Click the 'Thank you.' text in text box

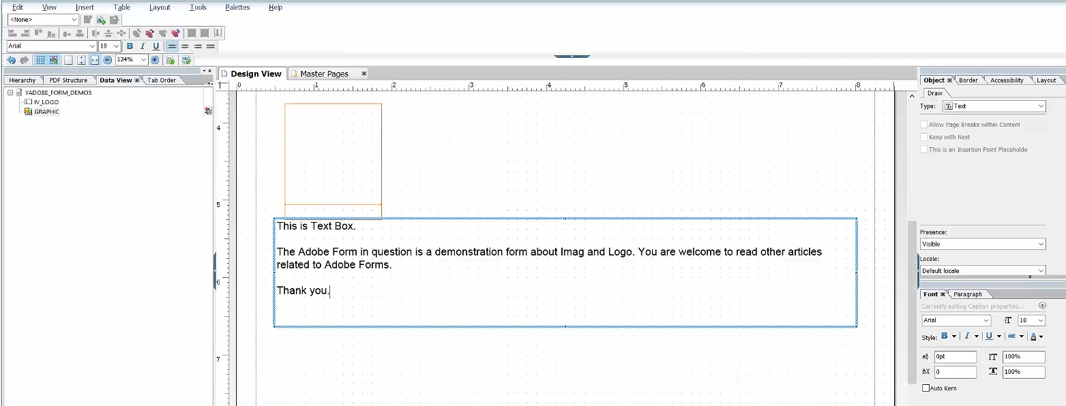pyautogui.click(x=303, y=291)
